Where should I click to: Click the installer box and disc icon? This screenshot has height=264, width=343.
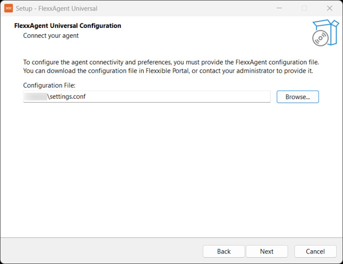[x=325, y=32]
